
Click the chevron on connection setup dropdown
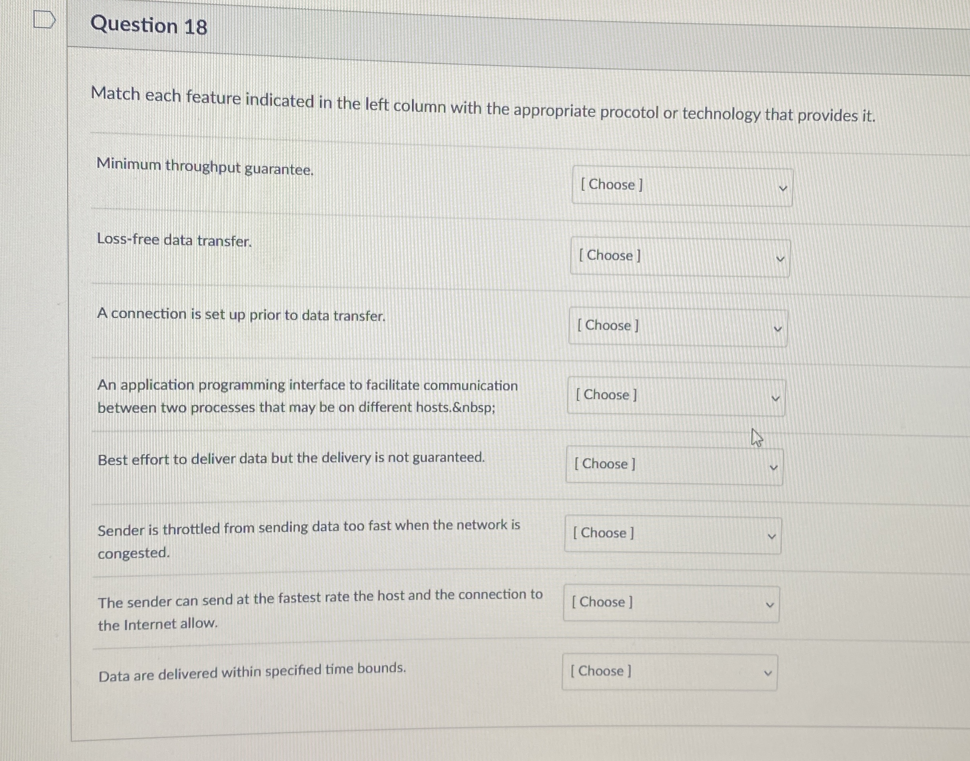tap(777, 328)
